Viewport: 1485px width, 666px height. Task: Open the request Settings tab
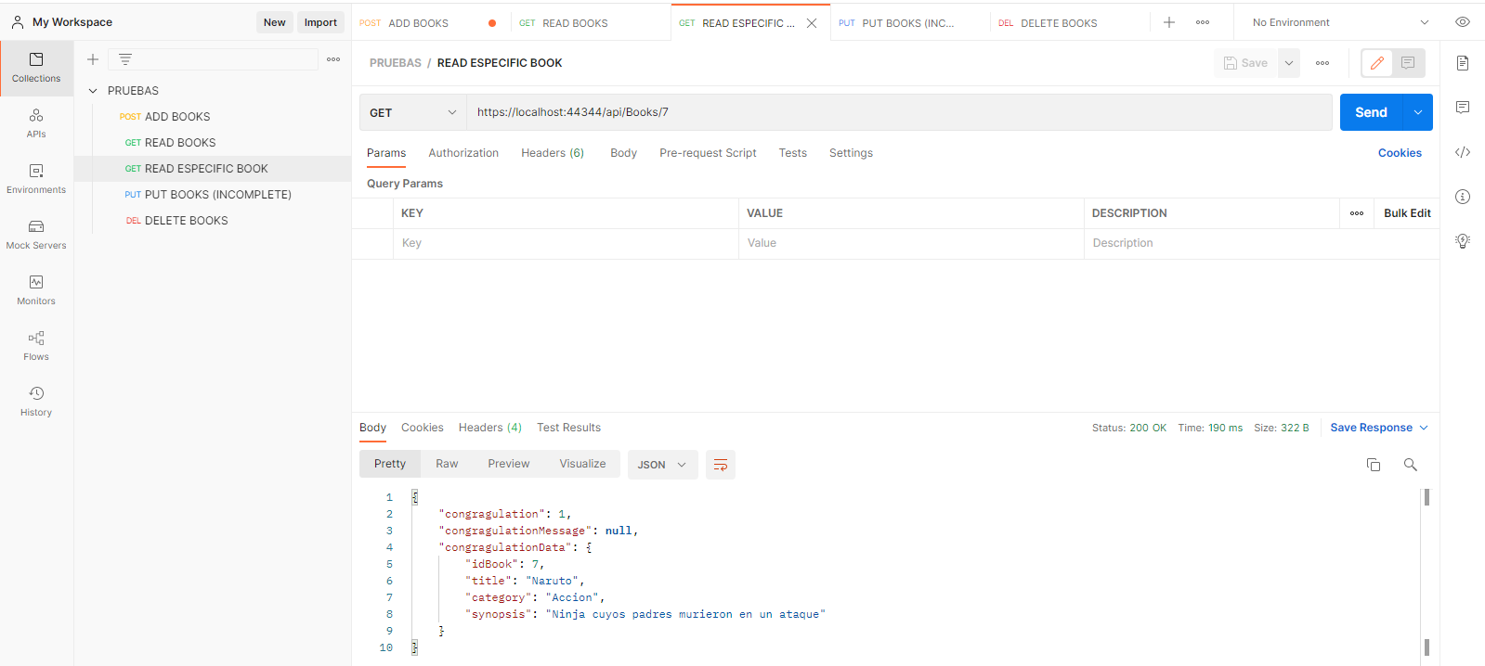(851, 153)
